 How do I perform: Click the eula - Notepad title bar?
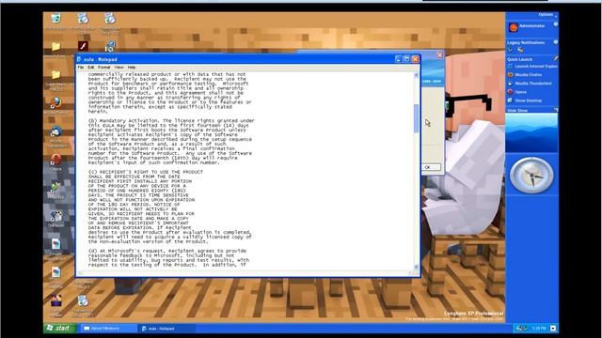pos(235,59)
